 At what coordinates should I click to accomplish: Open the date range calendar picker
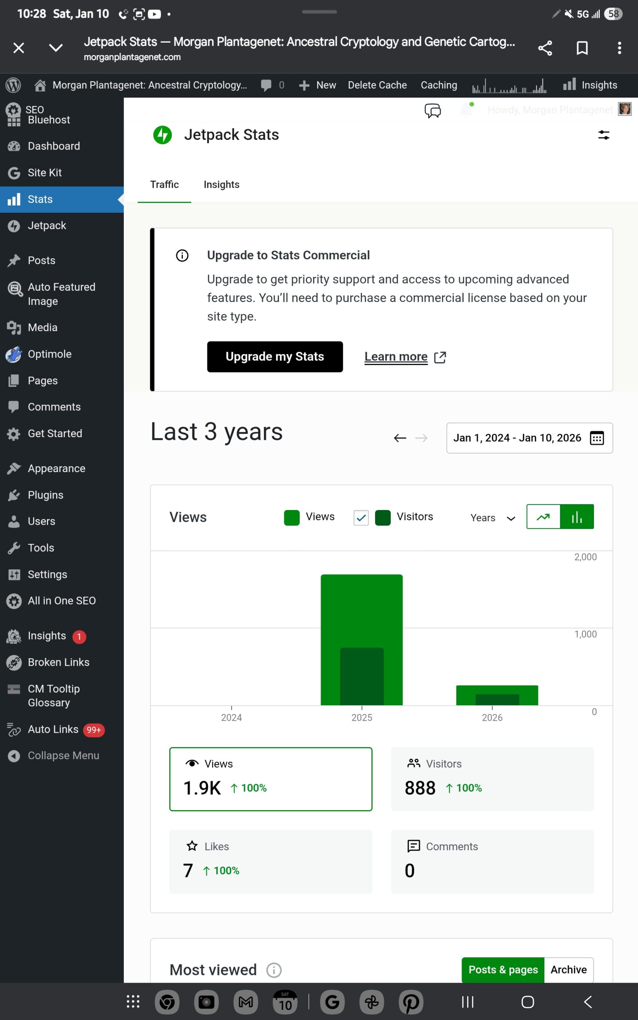pyautogui.click(x=597, y=438)
